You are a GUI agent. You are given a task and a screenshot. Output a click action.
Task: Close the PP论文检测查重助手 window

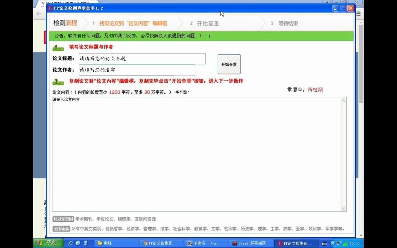point(351,8)
